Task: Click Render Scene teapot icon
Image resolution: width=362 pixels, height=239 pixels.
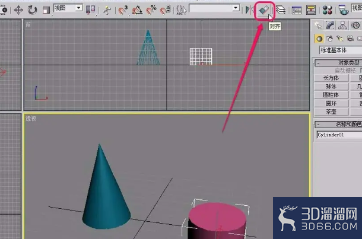Action: click(344, 10)
